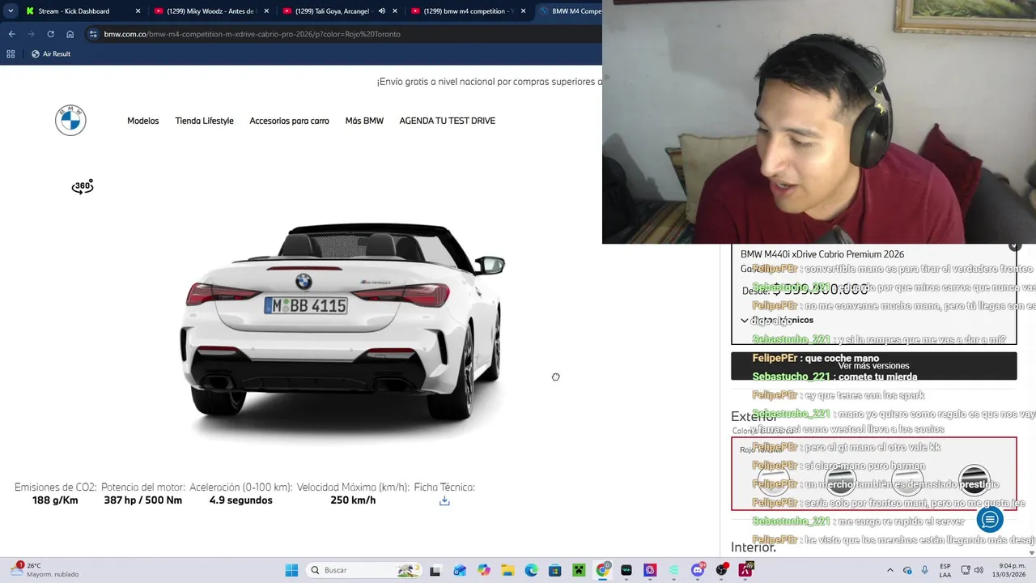This screenshot has height=583, width=1036.
Task: Click the Ver más versiones button
Action: pos(873,366)
